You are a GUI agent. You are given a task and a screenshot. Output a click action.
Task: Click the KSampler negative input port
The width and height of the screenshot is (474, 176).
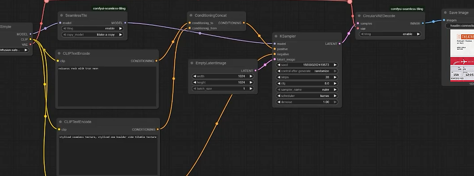(275, 54)
